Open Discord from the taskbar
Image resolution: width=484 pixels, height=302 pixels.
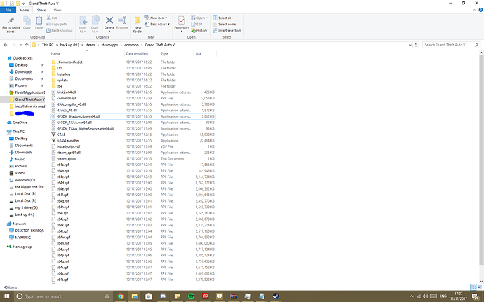point(163,296)
